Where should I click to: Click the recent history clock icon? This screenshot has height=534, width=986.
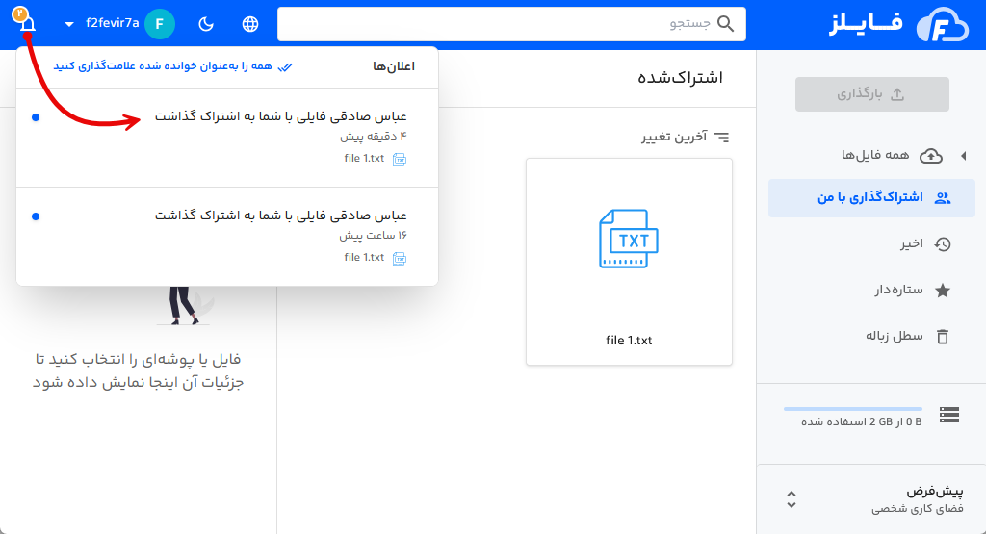point(942,244)
